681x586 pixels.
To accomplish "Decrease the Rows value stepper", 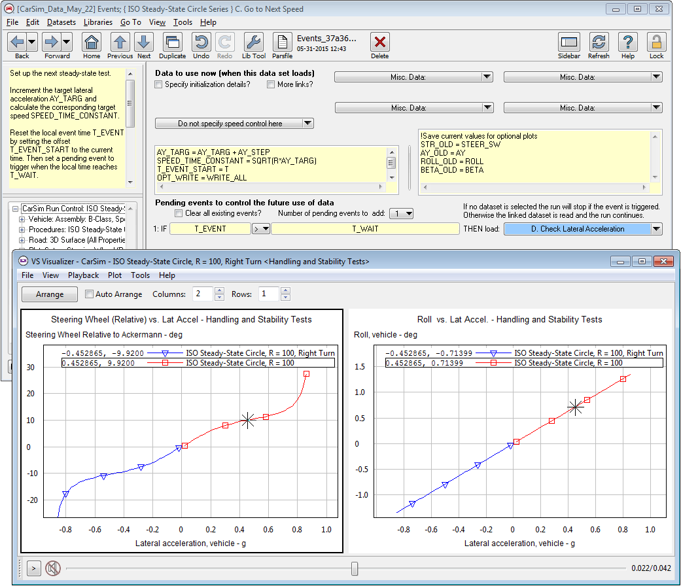I will (x=285, y=298).
